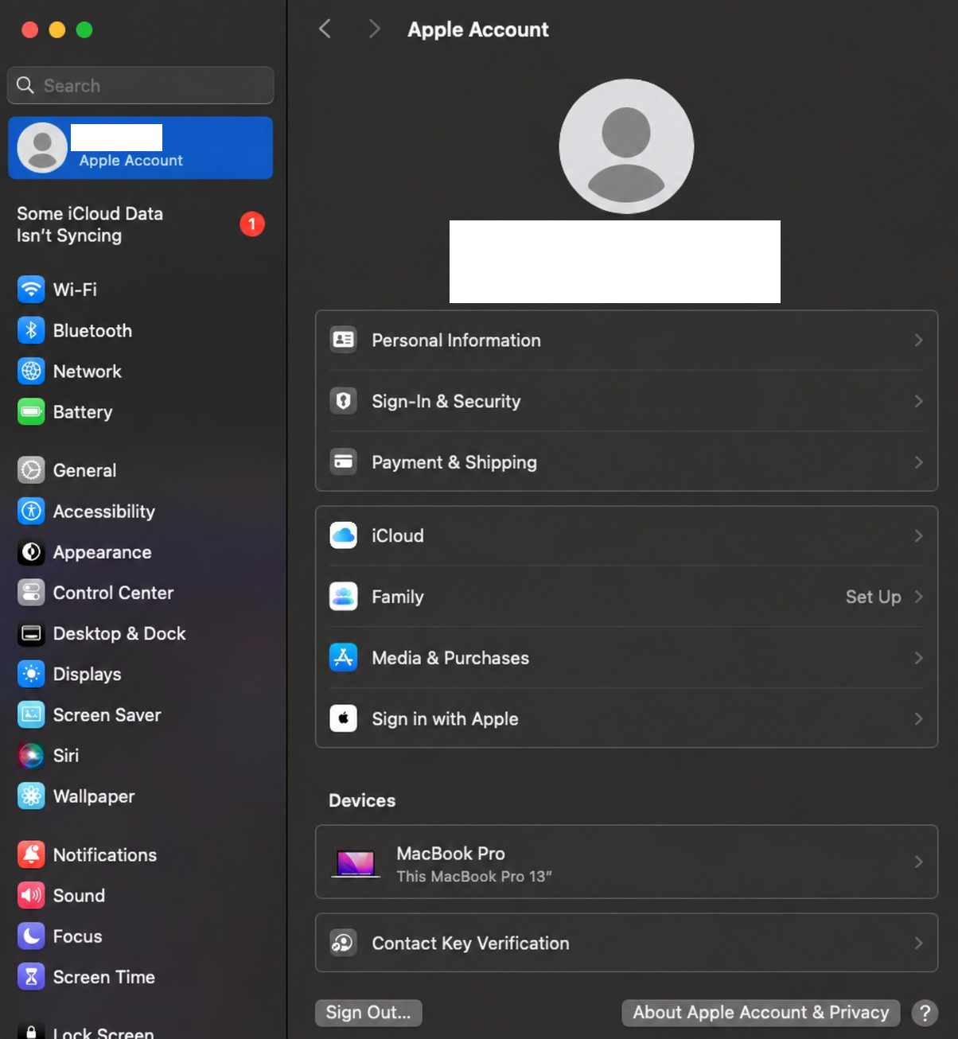This screenshot has height=1039, width=958.
Task: Click the iCloud cloud icon
Action: pos(343,535)
